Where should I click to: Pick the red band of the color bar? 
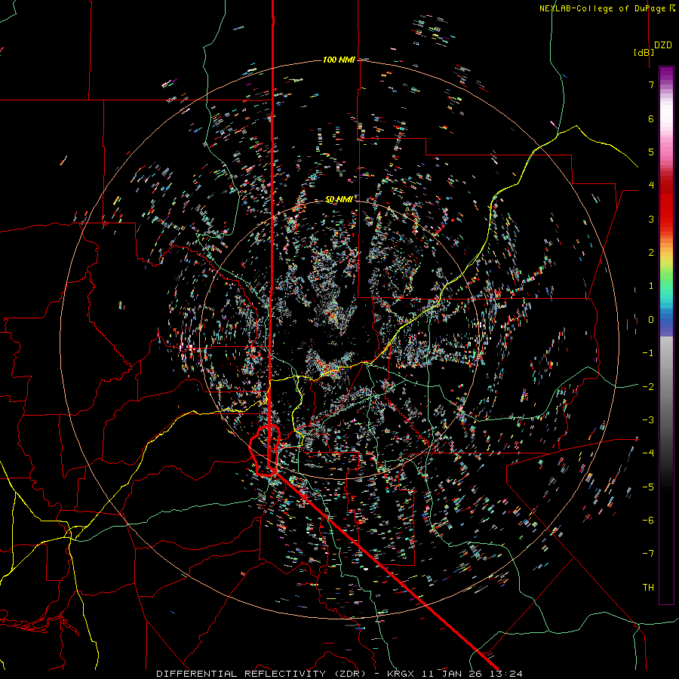click(x=666, y=204)
